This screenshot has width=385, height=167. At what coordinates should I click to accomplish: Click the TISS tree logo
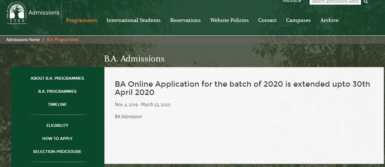pyautogui.click(x=16, y=13)
